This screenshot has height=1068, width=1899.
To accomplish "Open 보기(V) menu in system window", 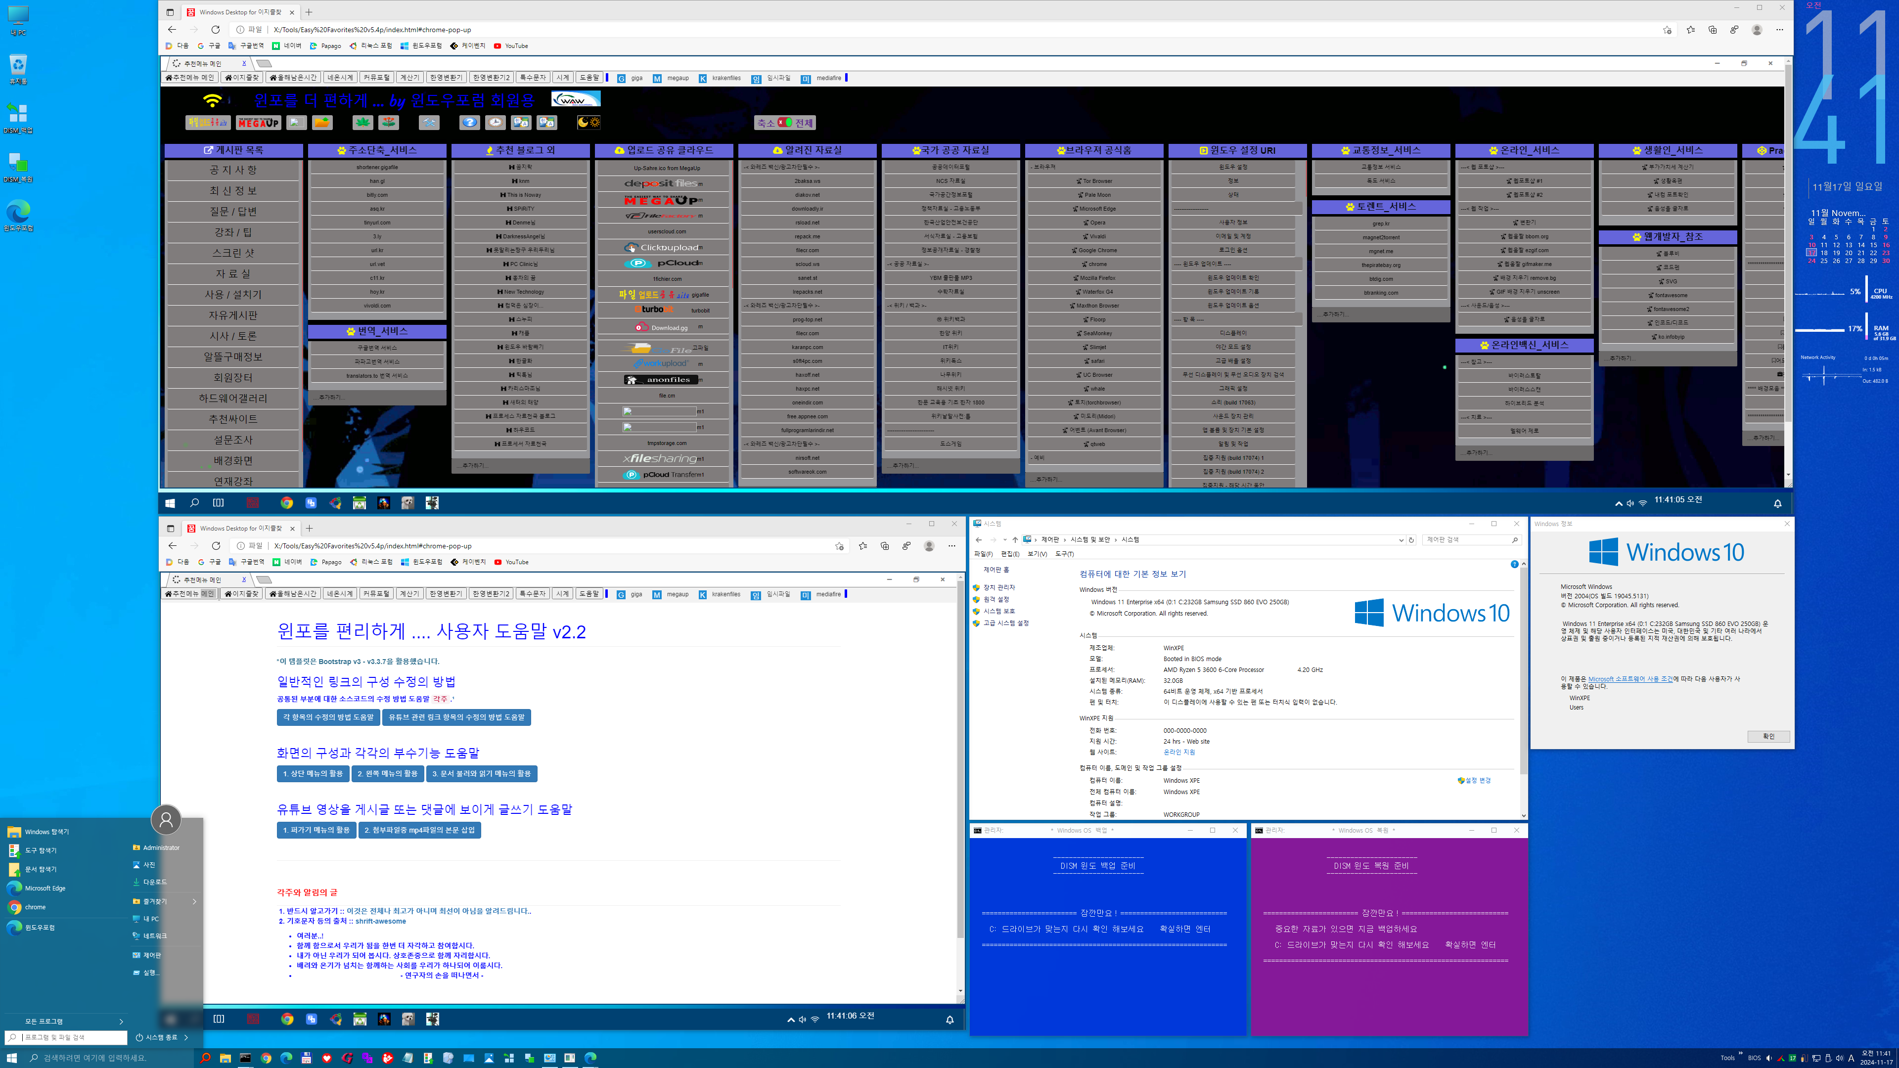I will [1037, 554].
